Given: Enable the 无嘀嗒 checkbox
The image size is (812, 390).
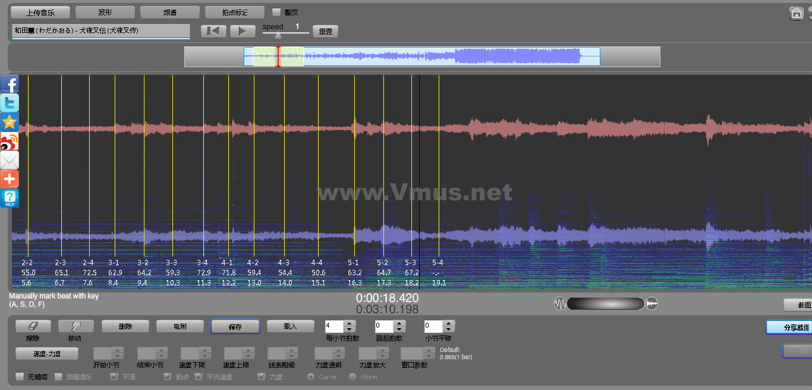Looking at the screenshot, I should [x=20, y=377].
